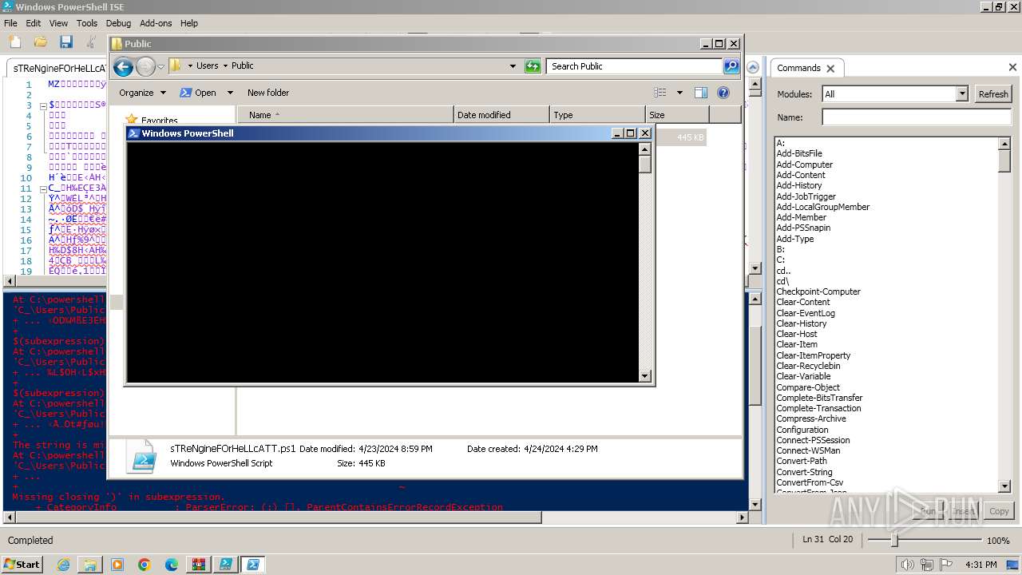The height and width of the screenshot is (575, 1022).
Task: Click the Copy button in Commands pane
Action: pyautogui.click(x=999, y=511)
